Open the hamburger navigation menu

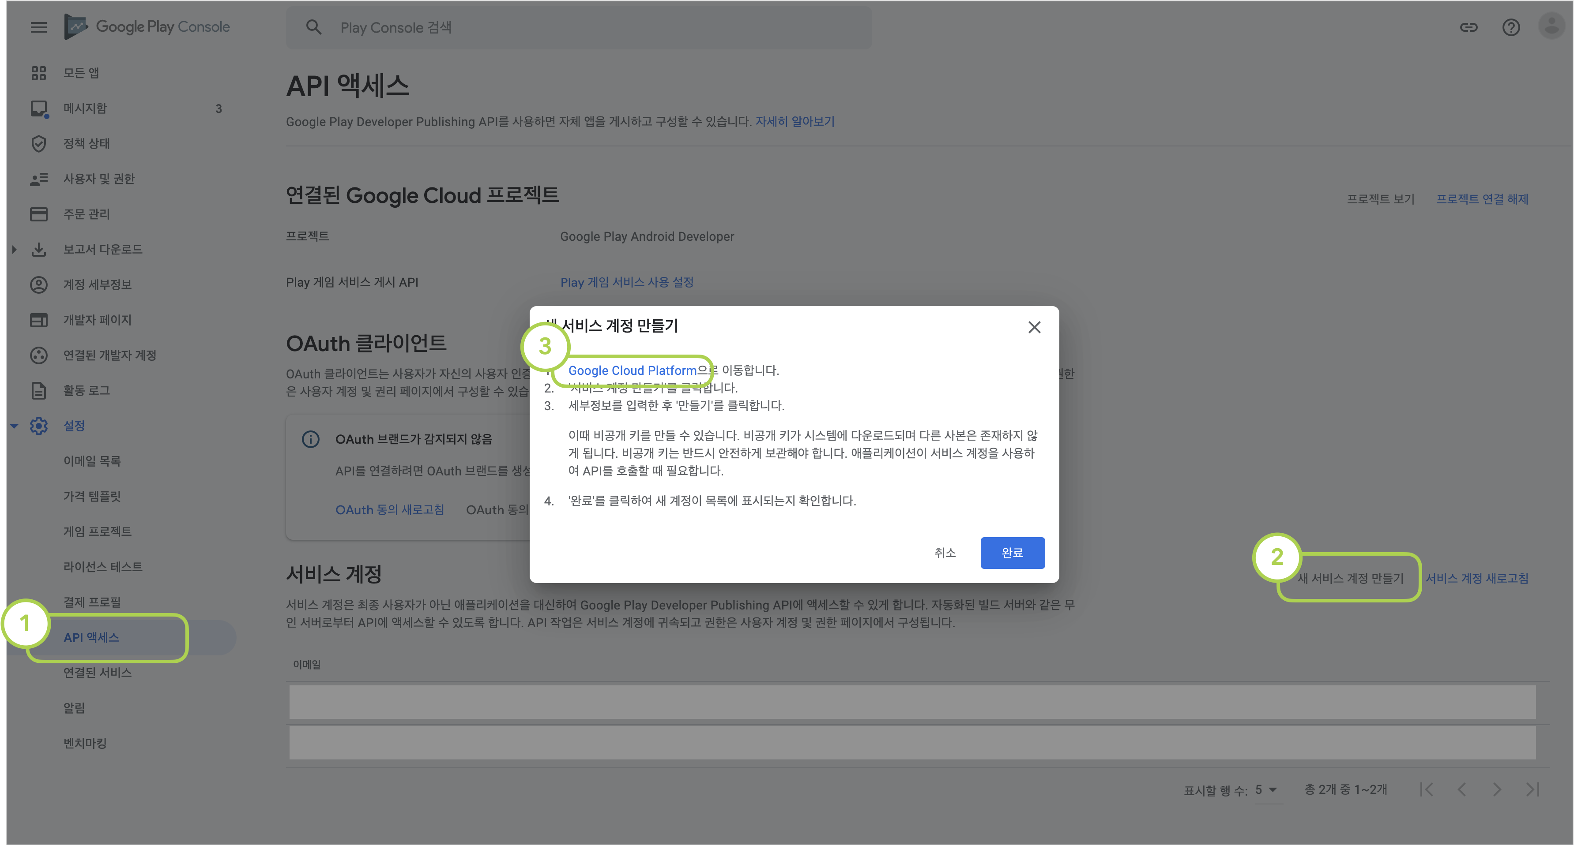point(38,27)
